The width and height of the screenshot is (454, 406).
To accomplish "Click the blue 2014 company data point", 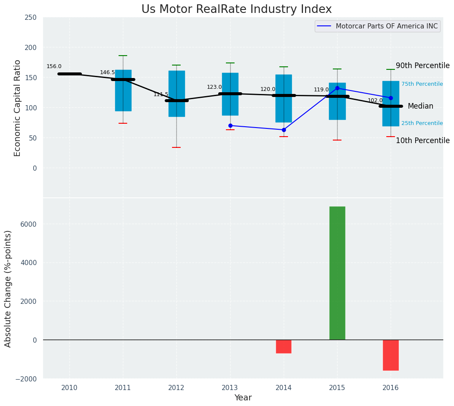I will [x=284, y=130].
